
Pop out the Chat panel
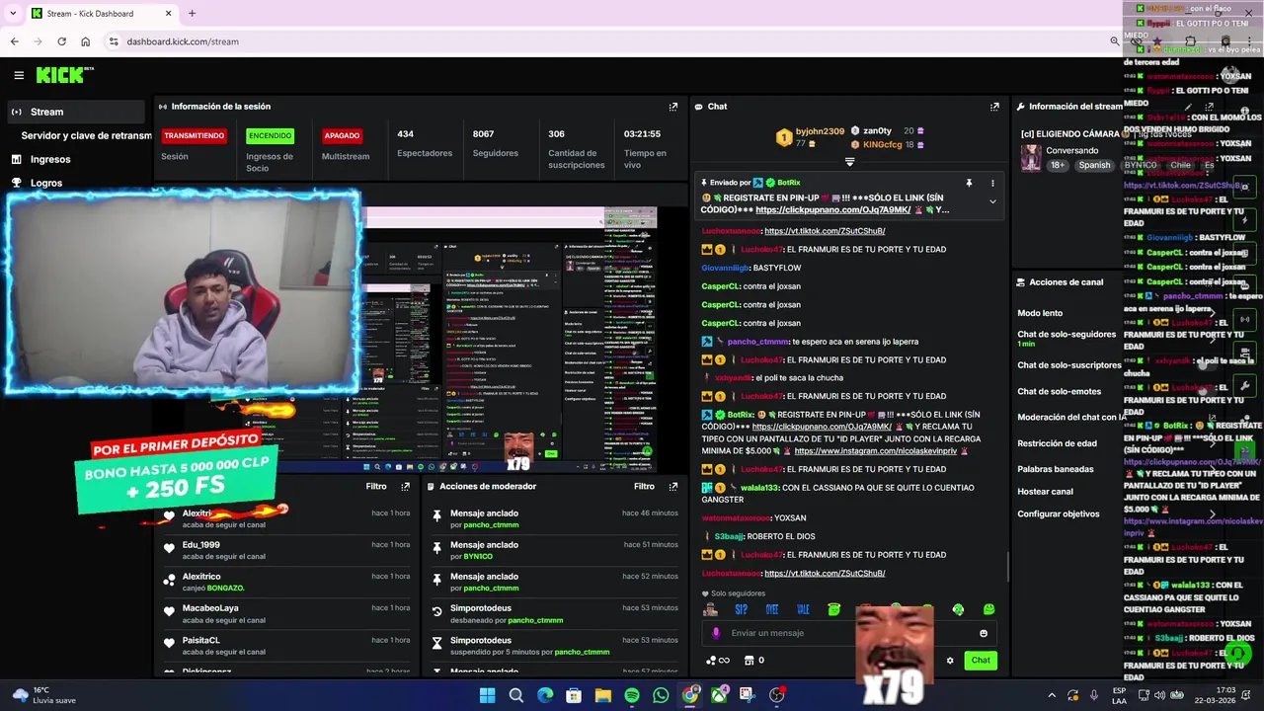click(x=994, y=107)
